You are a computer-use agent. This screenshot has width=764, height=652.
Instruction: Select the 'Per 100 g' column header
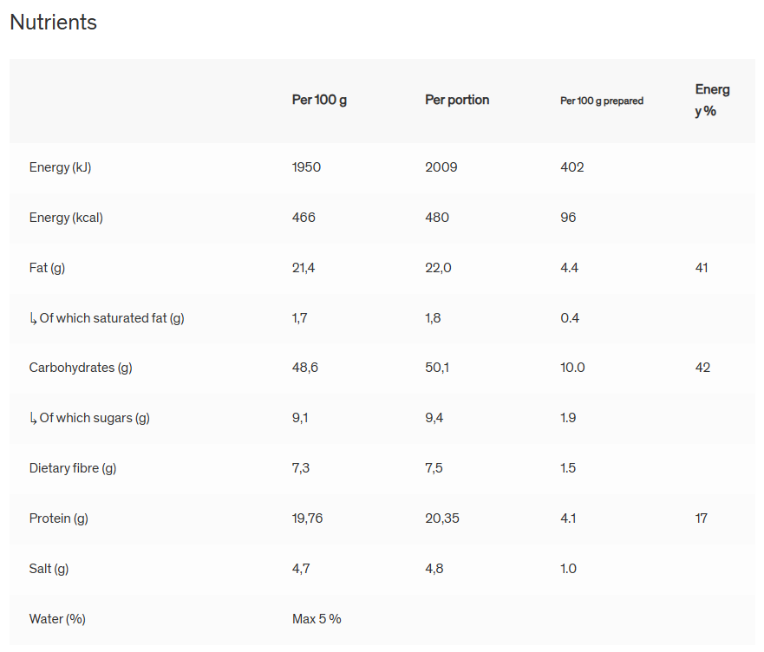(x=319, y=100)
